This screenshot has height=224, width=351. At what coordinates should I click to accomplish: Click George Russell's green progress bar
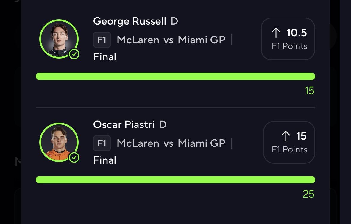coord(175,76)
